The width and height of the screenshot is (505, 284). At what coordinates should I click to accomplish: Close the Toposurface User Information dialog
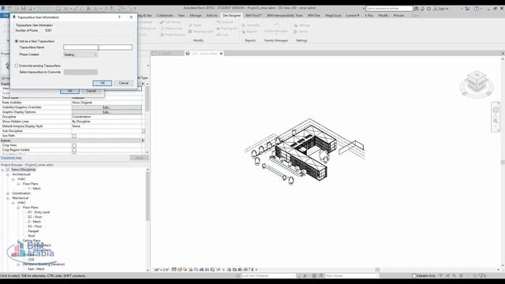[x=131, y=17]
